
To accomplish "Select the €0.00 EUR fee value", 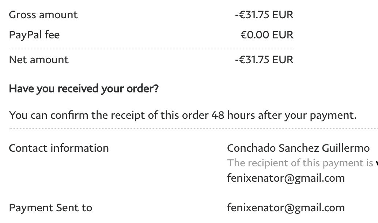I will click(x=267, y=35).
